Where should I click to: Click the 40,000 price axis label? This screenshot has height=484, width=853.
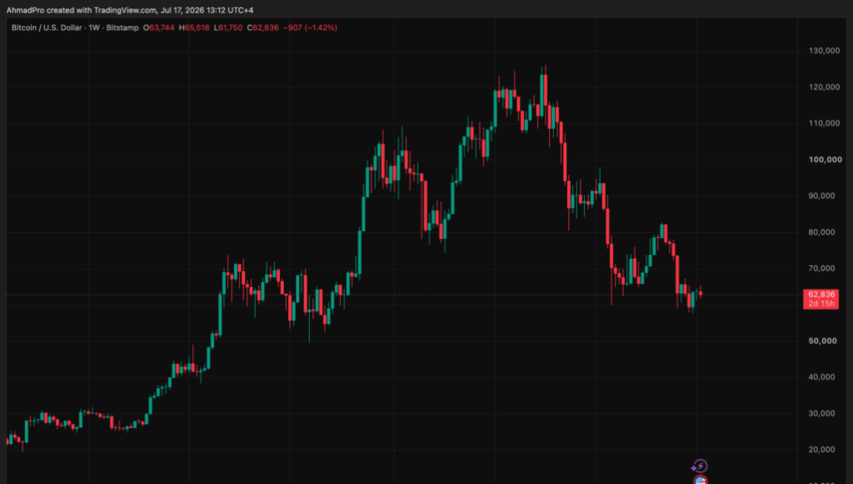(821, 377)
